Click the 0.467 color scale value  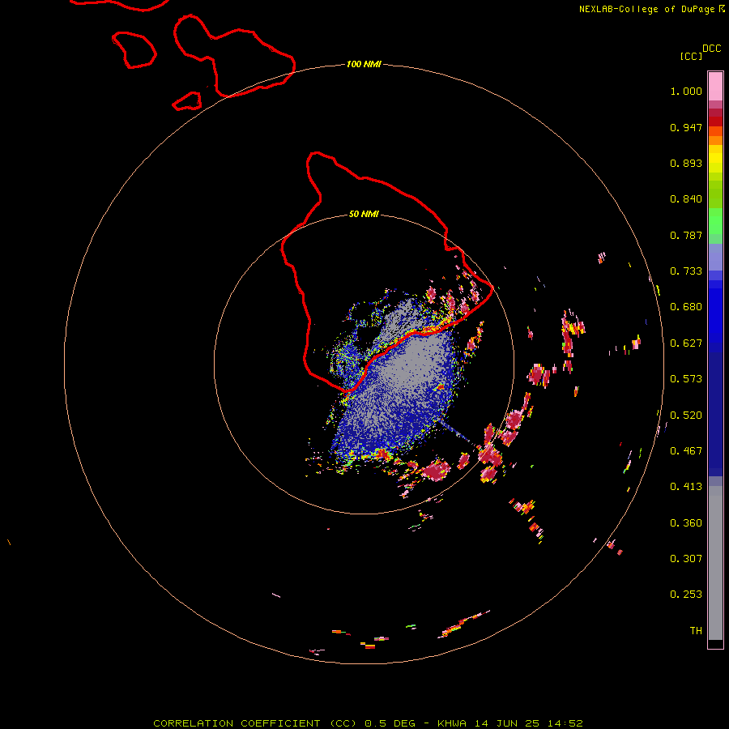coord(686,451)
